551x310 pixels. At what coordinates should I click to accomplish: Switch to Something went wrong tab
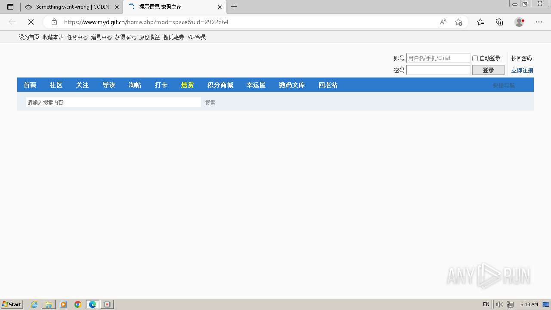tap(71, 7)
